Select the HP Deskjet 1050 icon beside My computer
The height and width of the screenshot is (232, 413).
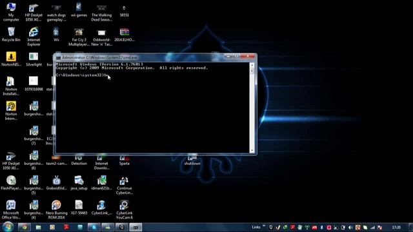pyautogui.click(x=34, y=12)
